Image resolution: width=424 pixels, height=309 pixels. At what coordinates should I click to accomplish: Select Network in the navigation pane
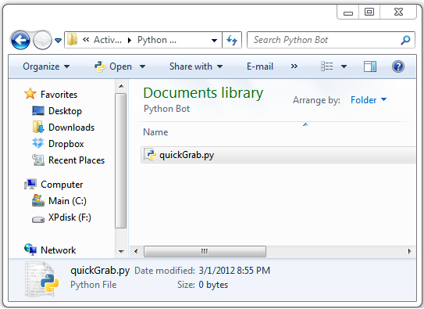click(x=59, y=250)
